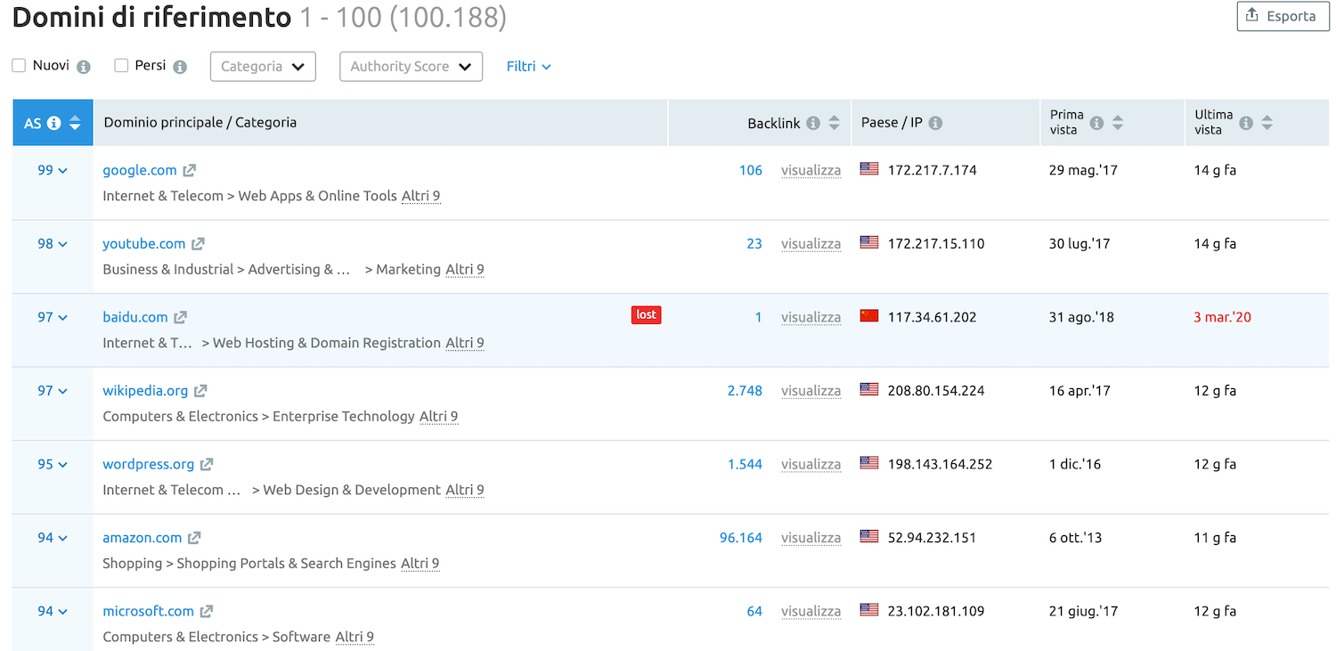
Task: Click backlink count 1.544 for wordpress.org
Action: 745,464
